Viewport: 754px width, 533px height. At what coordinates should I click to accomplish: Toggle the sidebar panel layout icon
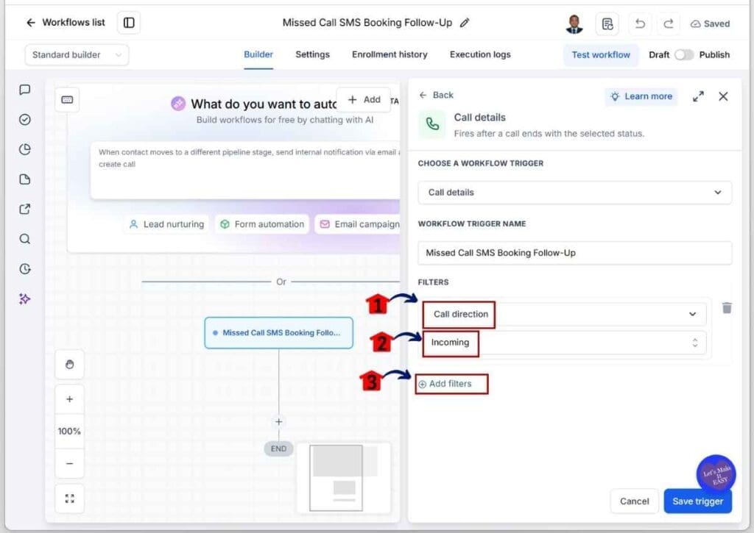point(129,23)
